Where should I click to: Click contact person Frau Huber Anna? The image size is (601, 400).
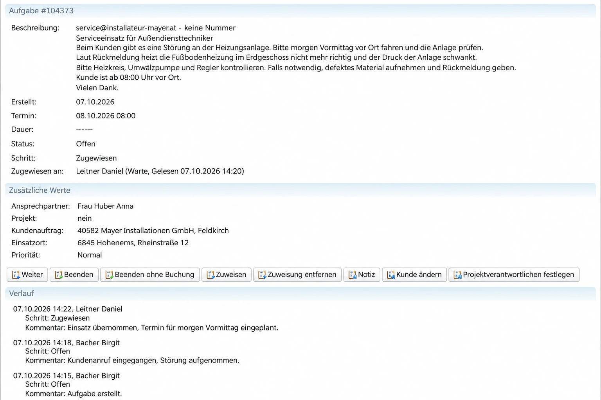click(105, 206)
